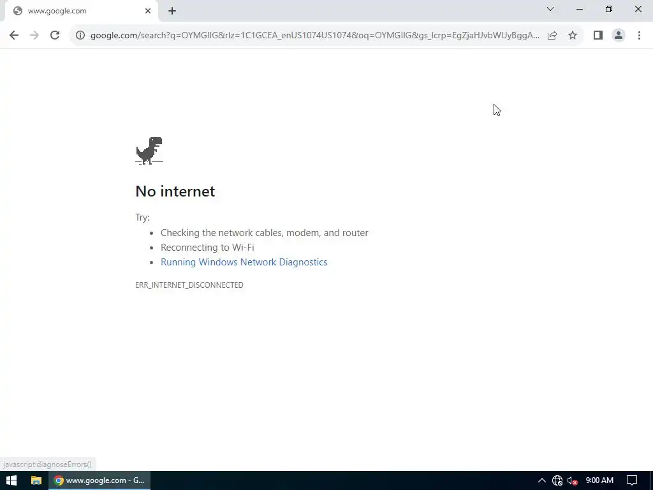Expand the tab search chevron

[x=550, y=9]
